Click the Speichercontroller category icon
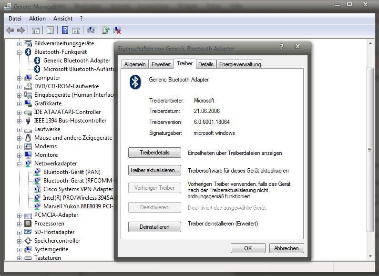The height and width of the screenshot is (276, 379). (x=28, y=241)
